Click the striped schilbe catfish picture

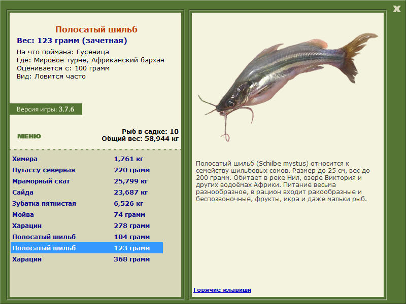tap(287, 87)
